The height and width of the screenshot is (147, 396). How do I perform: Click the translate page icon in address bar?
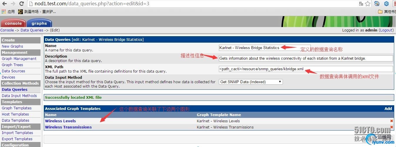pos(361,4)
